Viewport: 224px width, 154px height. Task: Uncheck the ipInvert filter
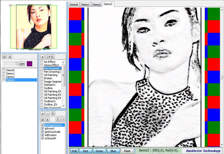[x=42, y=129]
